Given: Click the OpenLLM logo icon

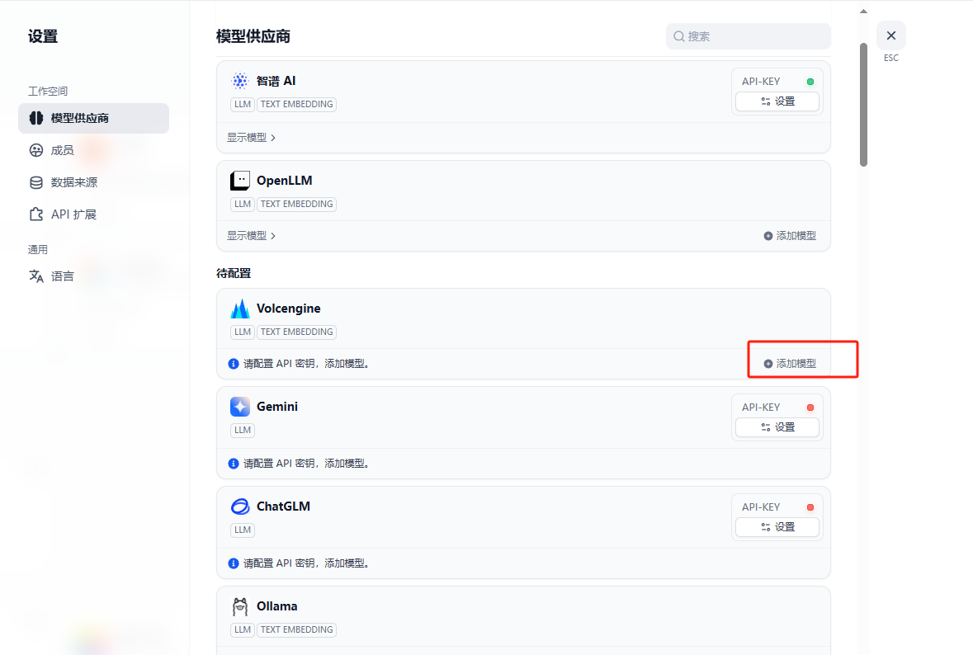Looking at the screenshot, I should pos(240,181).
